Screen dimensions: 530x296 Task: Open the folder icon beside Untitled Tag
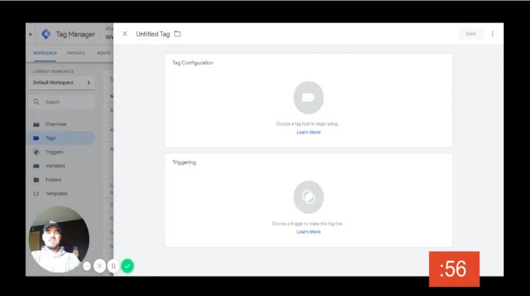click(177, 34)
